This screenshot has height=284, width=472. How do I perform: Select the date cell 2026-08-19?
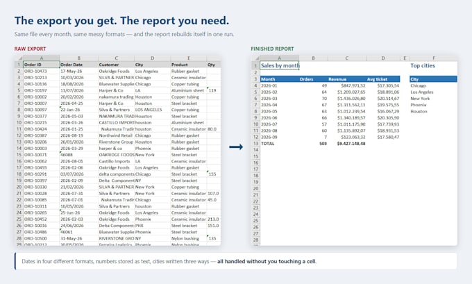point(79,135)
